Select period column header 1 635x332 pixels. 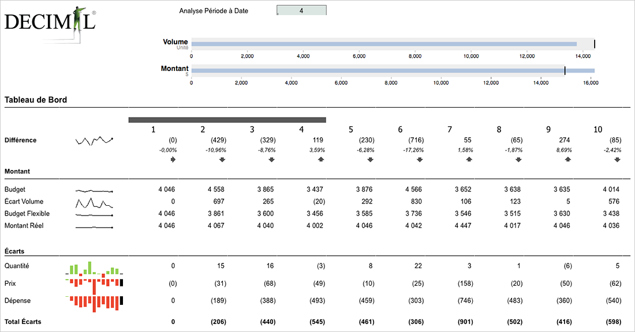point(153,130)
